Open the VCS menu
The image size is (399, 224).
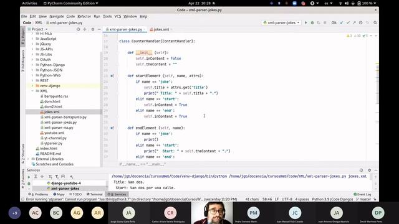tap(118, 16)
